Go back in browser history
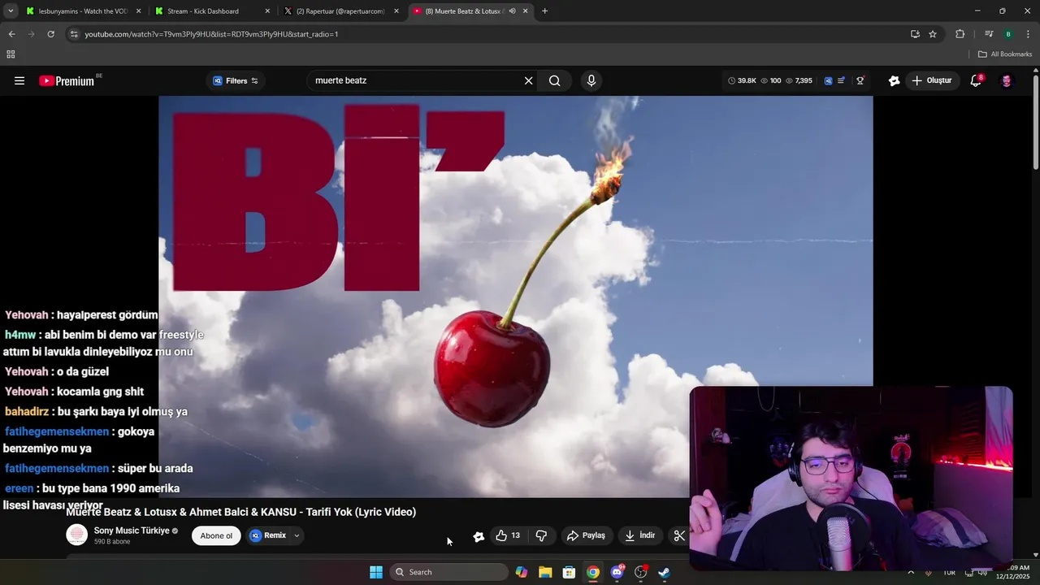The image size is (1040, 585). (11, 34)
